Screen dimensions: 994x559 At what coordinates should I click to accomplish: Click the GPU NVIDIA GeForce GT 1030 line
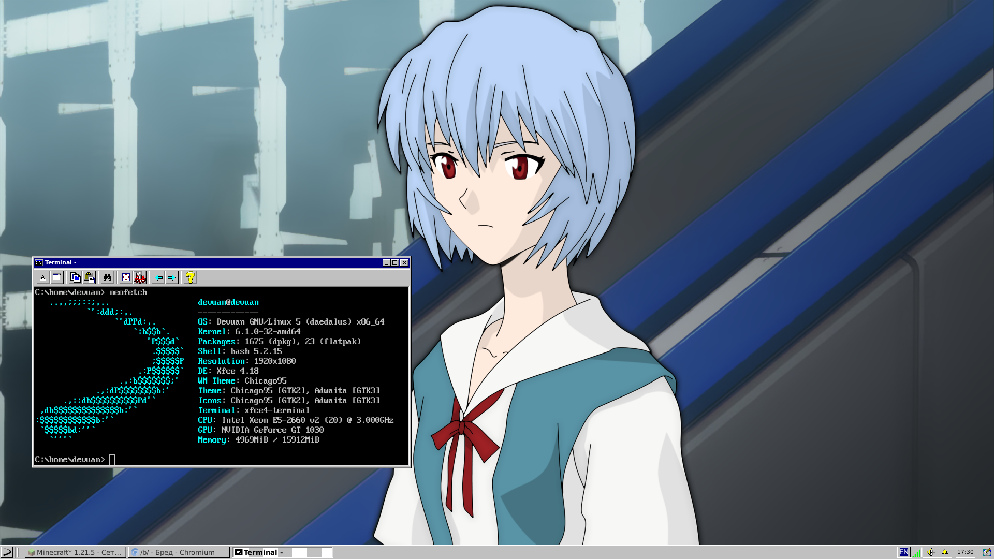[x=261, y=430]
